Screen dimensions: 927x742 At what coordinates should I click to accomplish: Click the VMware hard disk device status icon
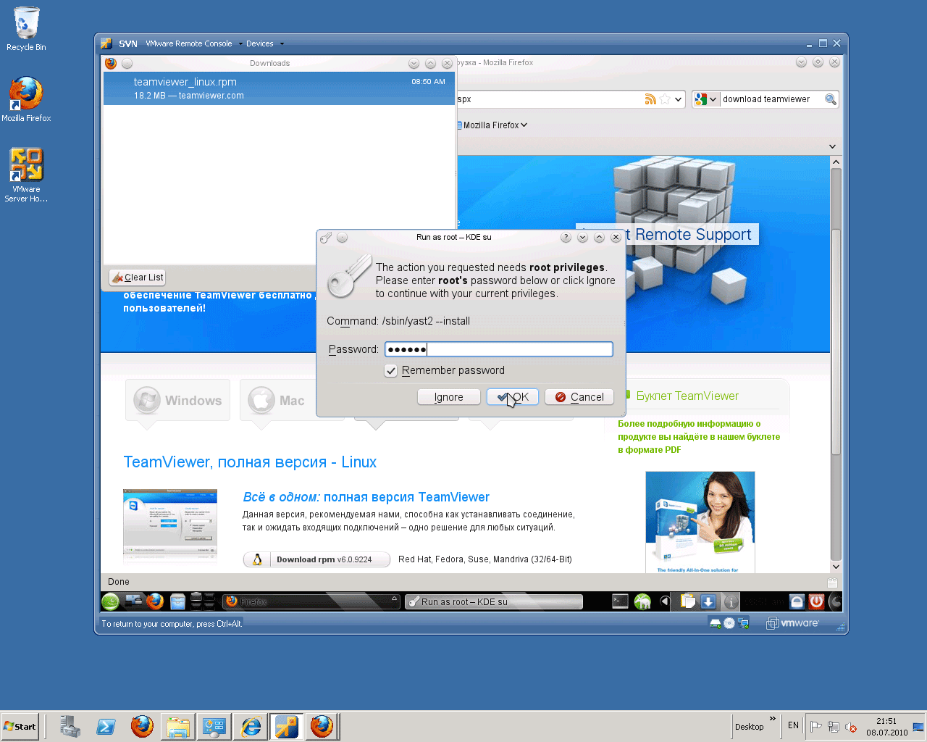coord(716,623)
